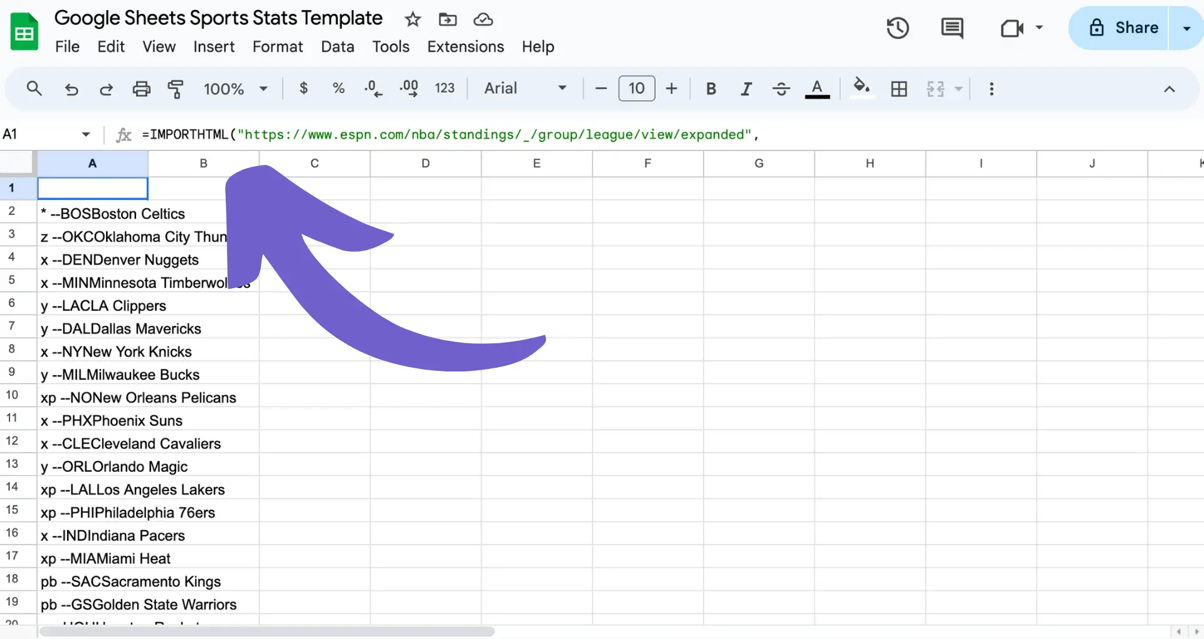Open the Edit menu
1204x639 pixels.
point(111,47)
